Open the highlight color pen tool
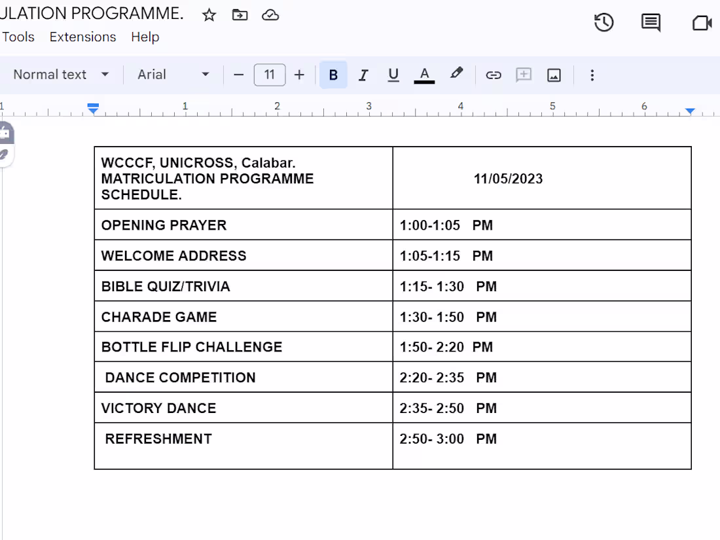This screenshot has width=720, height=540. click(456, 74)
